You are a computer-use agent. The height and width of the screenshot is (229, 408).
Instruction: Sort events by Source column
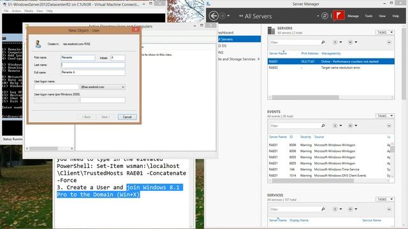(319, 137)
